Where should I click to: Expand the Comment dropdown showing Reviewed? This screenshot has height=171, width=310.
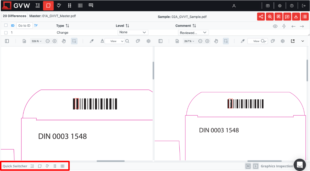pos(193,33)
